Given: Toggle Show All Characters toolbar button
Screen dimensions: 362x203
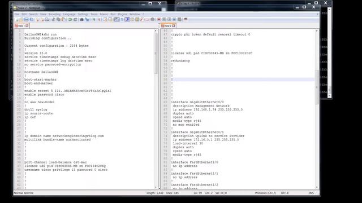Looking at the screenshot, I should point(122,20).
